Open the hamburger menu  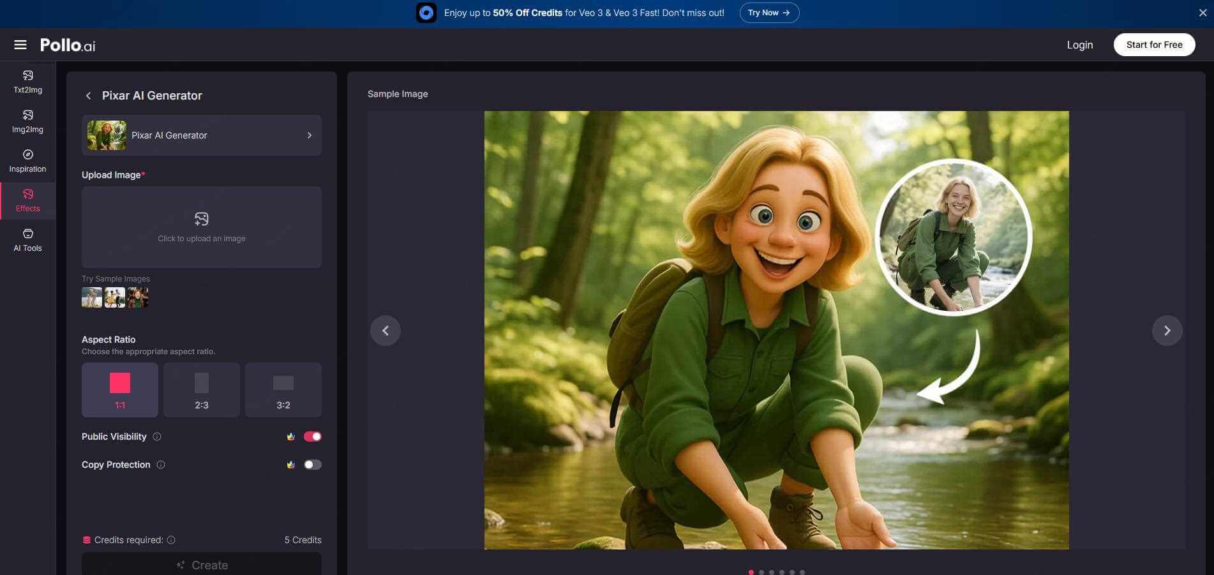pos(20,45)
